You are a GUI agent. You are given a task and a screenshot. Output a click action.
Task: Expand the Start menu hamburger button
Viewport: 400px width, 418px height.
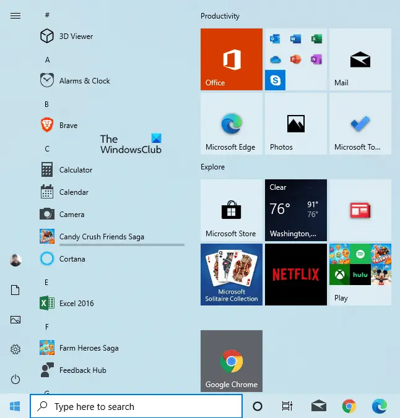click(x=15, y=15)
